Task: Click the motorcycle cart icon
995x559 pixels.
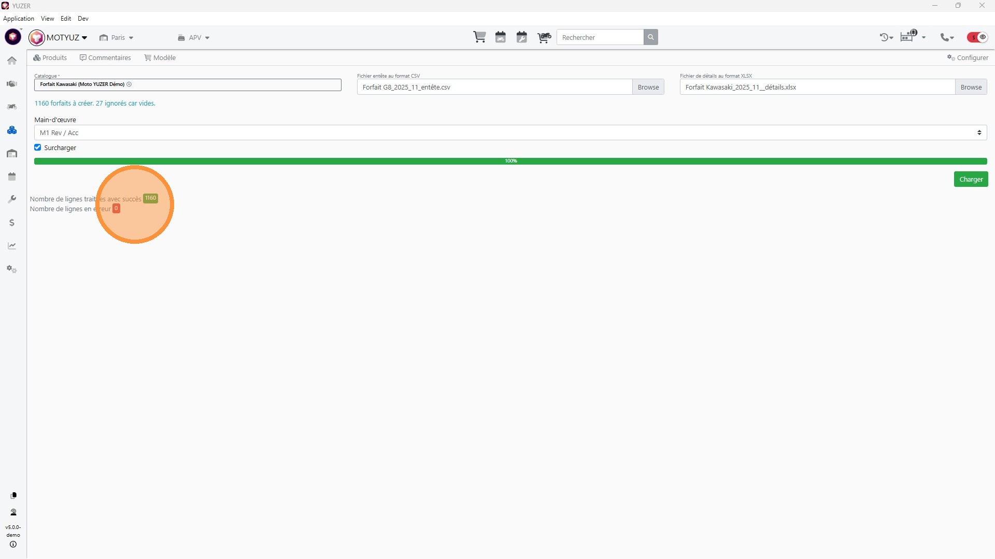Action: tap(544, 37)
